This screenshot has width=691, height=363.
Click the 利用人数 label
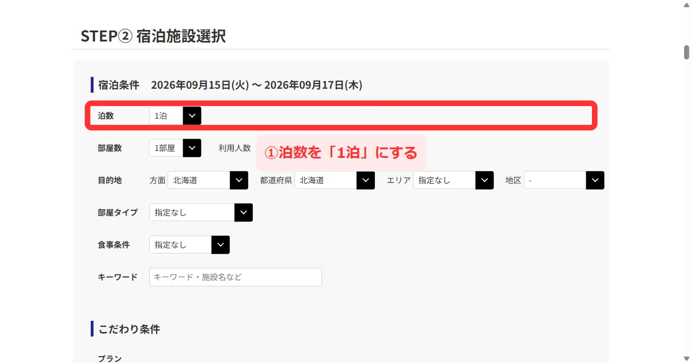click(x=234, y=148)
